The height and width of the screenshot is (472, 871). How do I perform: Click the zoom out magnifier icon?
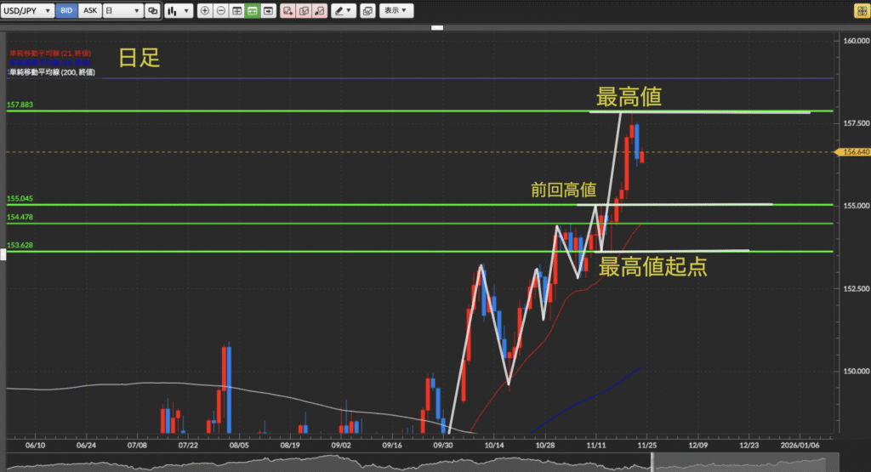pos(220,11)
